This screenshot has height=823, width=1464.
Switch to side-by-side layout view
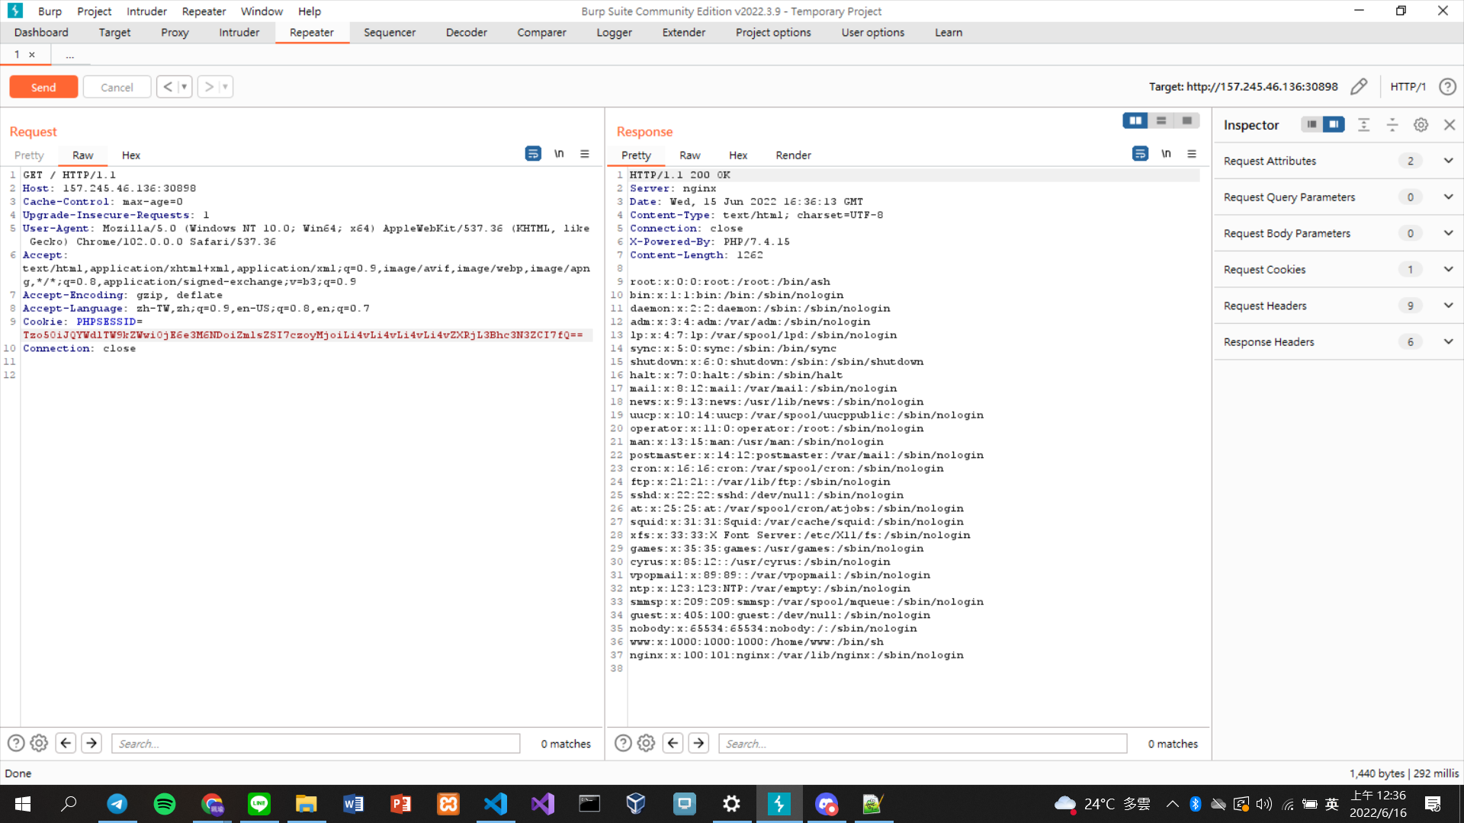click(1135, 120)
